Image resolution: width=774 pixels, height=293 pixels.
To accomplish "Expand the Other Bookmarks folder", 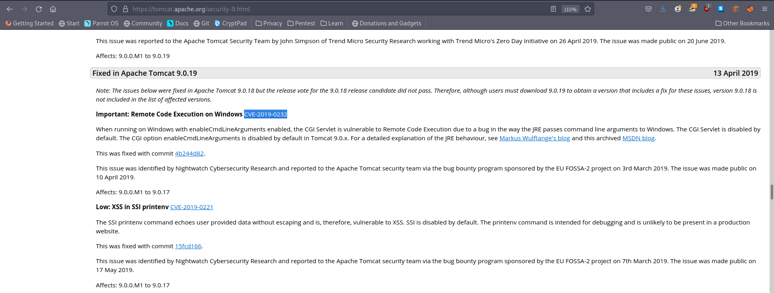I will (742, 23).
